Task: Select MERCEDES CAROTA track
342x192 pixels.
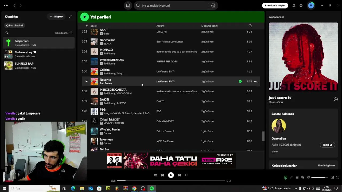Action: (x=113, y=90)
